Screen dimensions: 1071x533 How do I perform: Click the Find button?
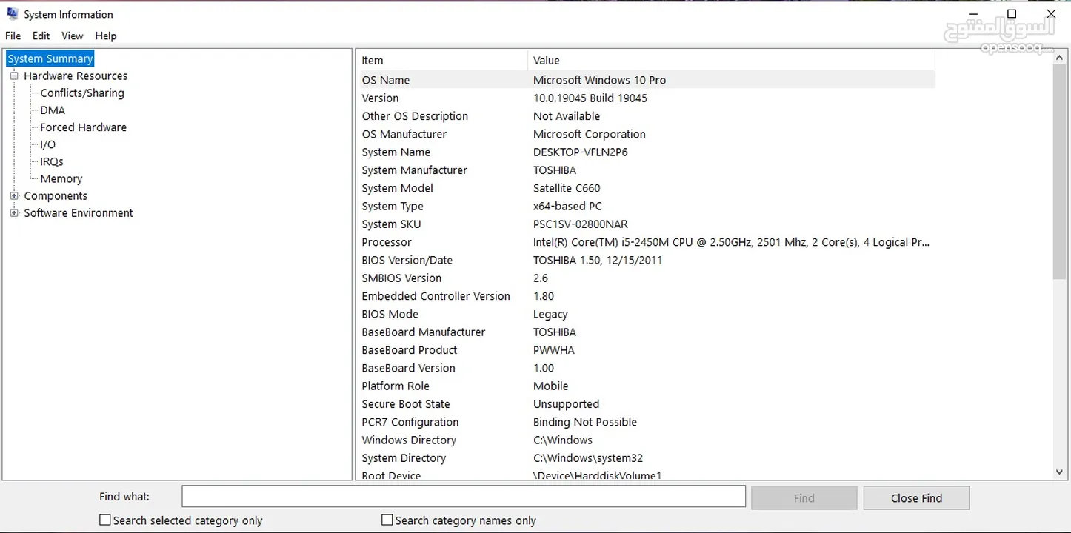(804, 497)
